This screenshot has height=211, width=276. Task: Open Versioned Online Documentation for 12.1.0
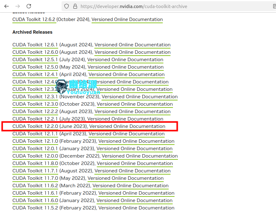[x=136, y=141]
